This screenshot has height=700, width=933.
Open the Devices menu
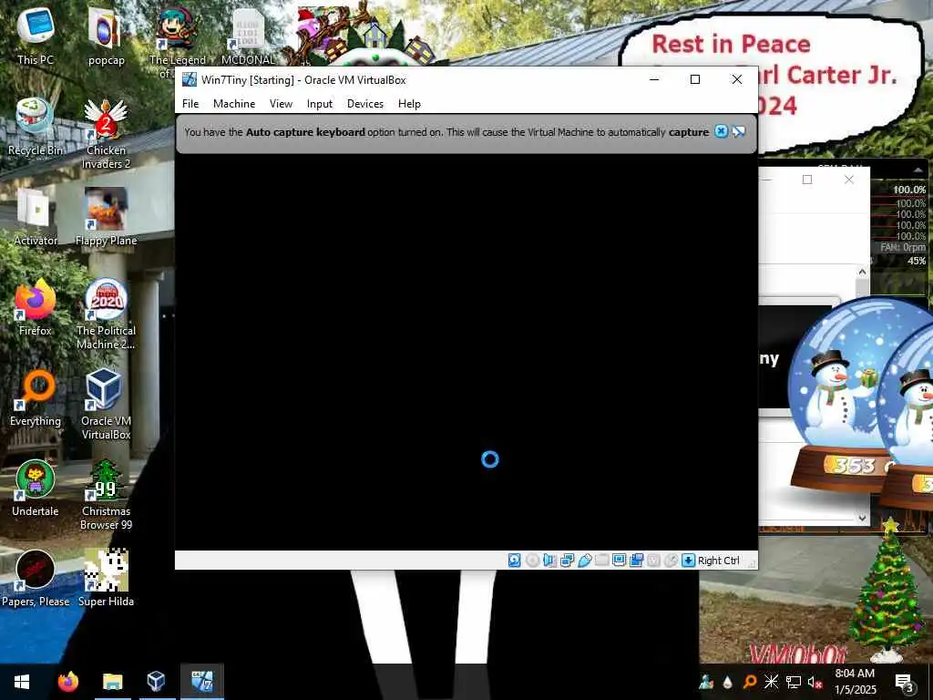(364, 104)
